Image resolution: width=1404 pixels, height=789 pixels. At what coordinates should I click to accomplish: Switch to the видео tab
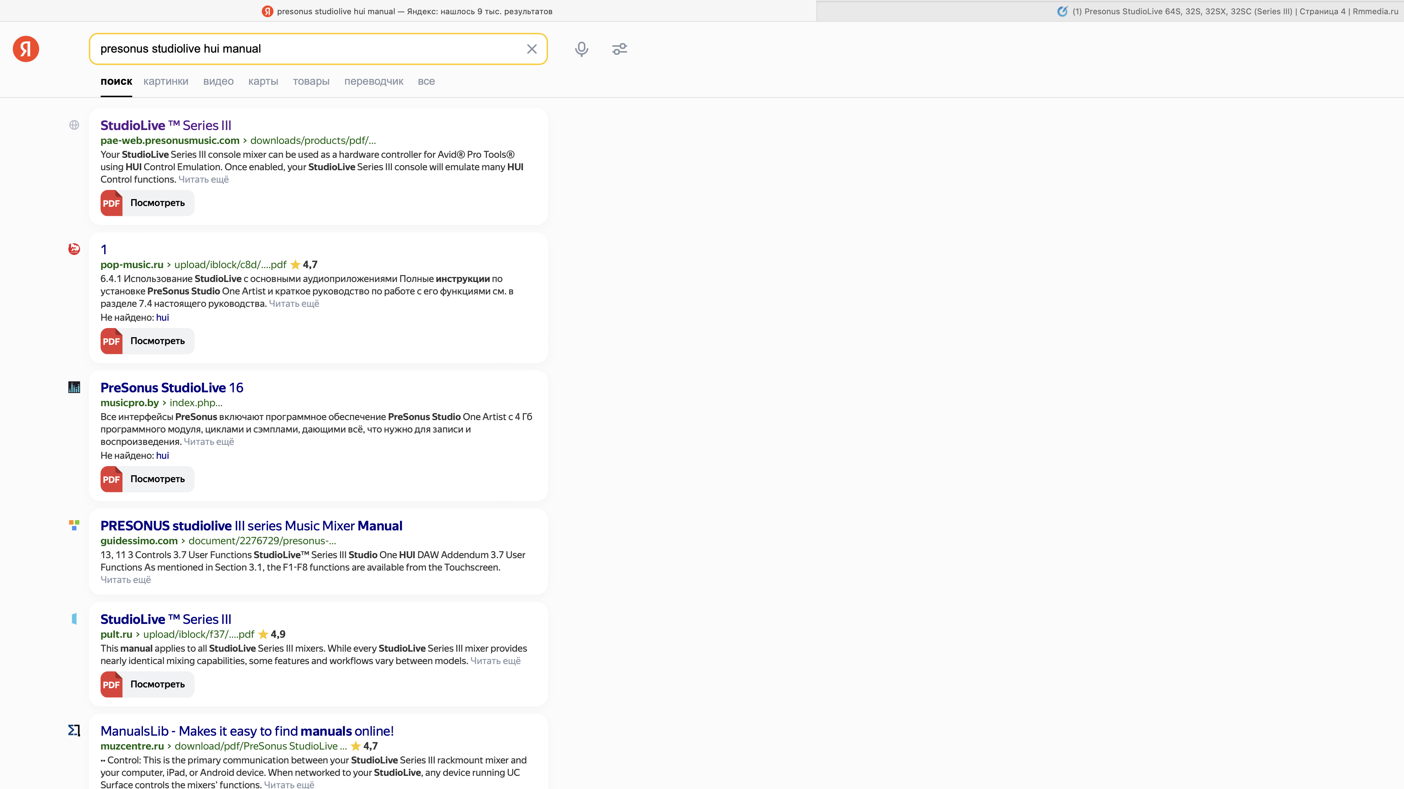coord(219,81)
